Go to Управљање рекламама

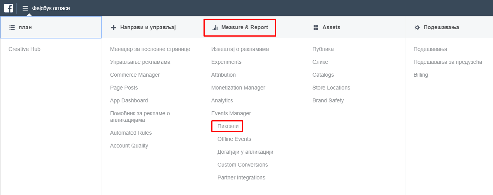140,62
